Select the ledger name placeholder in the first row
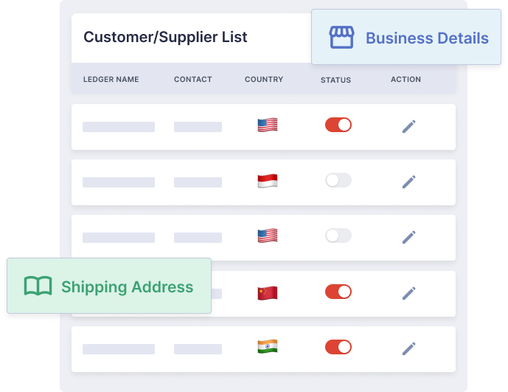This screenshot has width=508, height=392. point(119,127)
